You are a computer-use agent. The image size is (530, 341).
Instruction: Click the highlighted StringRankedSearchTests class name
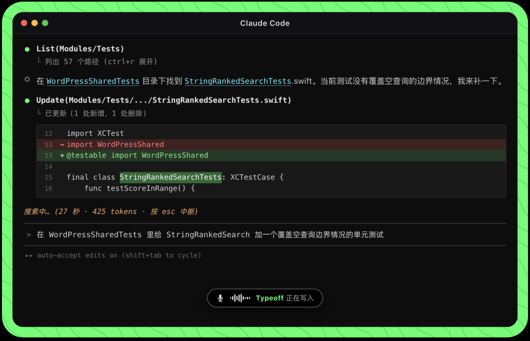point(171,177)
